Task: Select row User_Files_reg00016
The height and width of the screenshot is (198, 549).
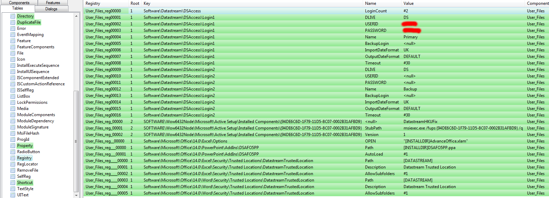Action: click(x=316, y=115)
